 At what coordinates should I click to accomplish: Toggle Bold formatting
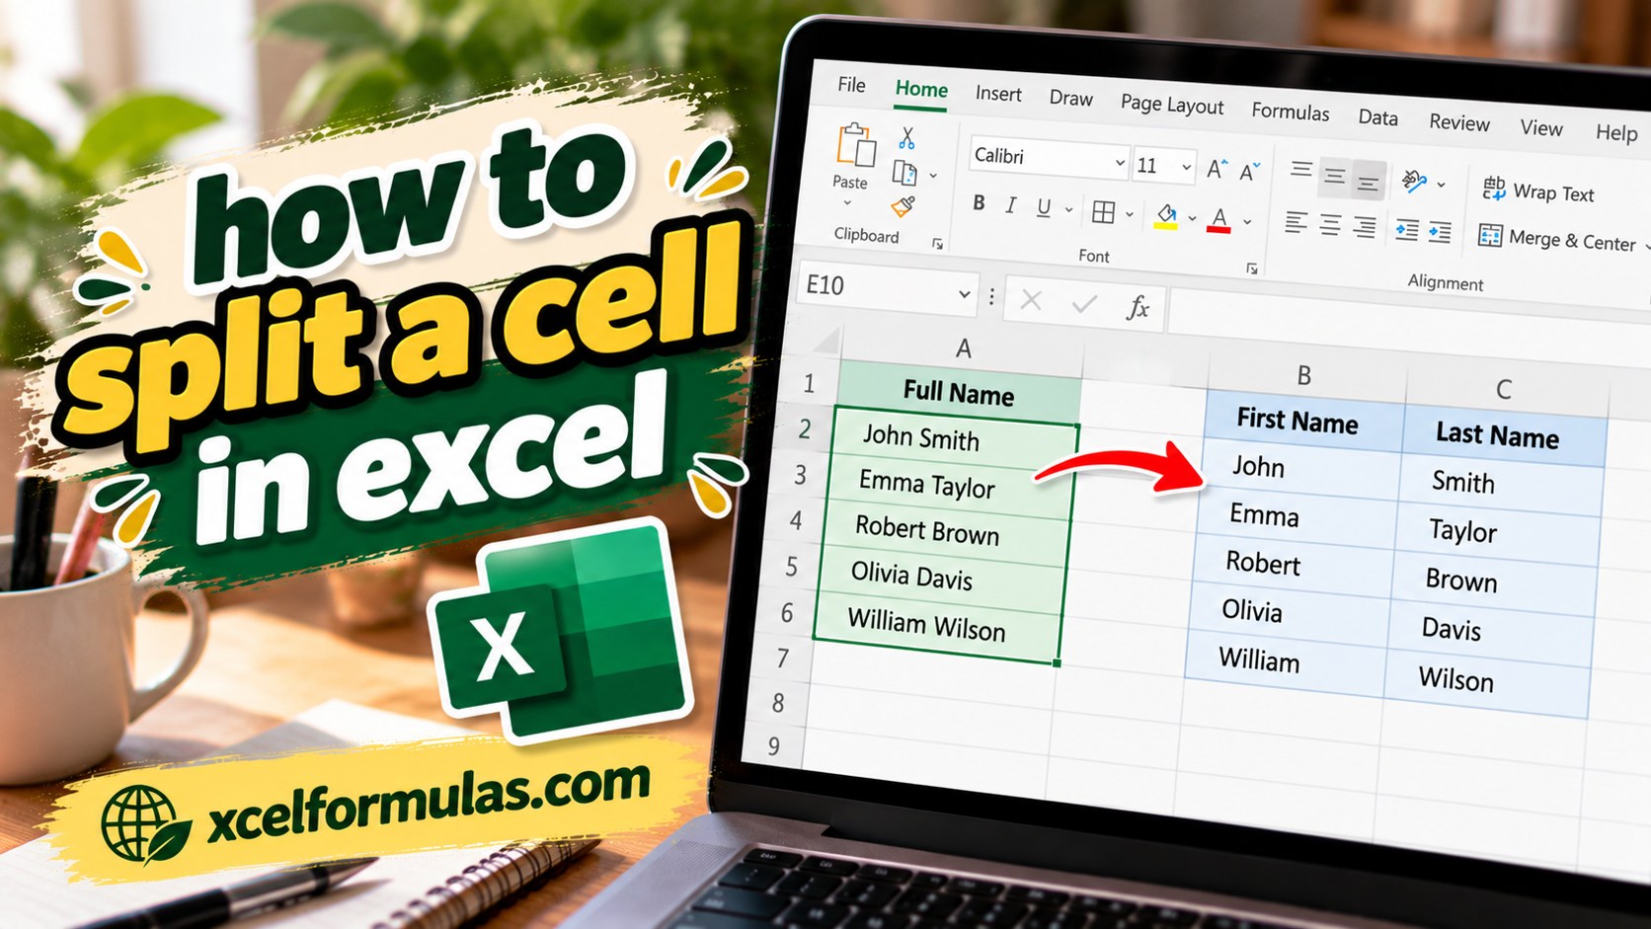[979, 202]
